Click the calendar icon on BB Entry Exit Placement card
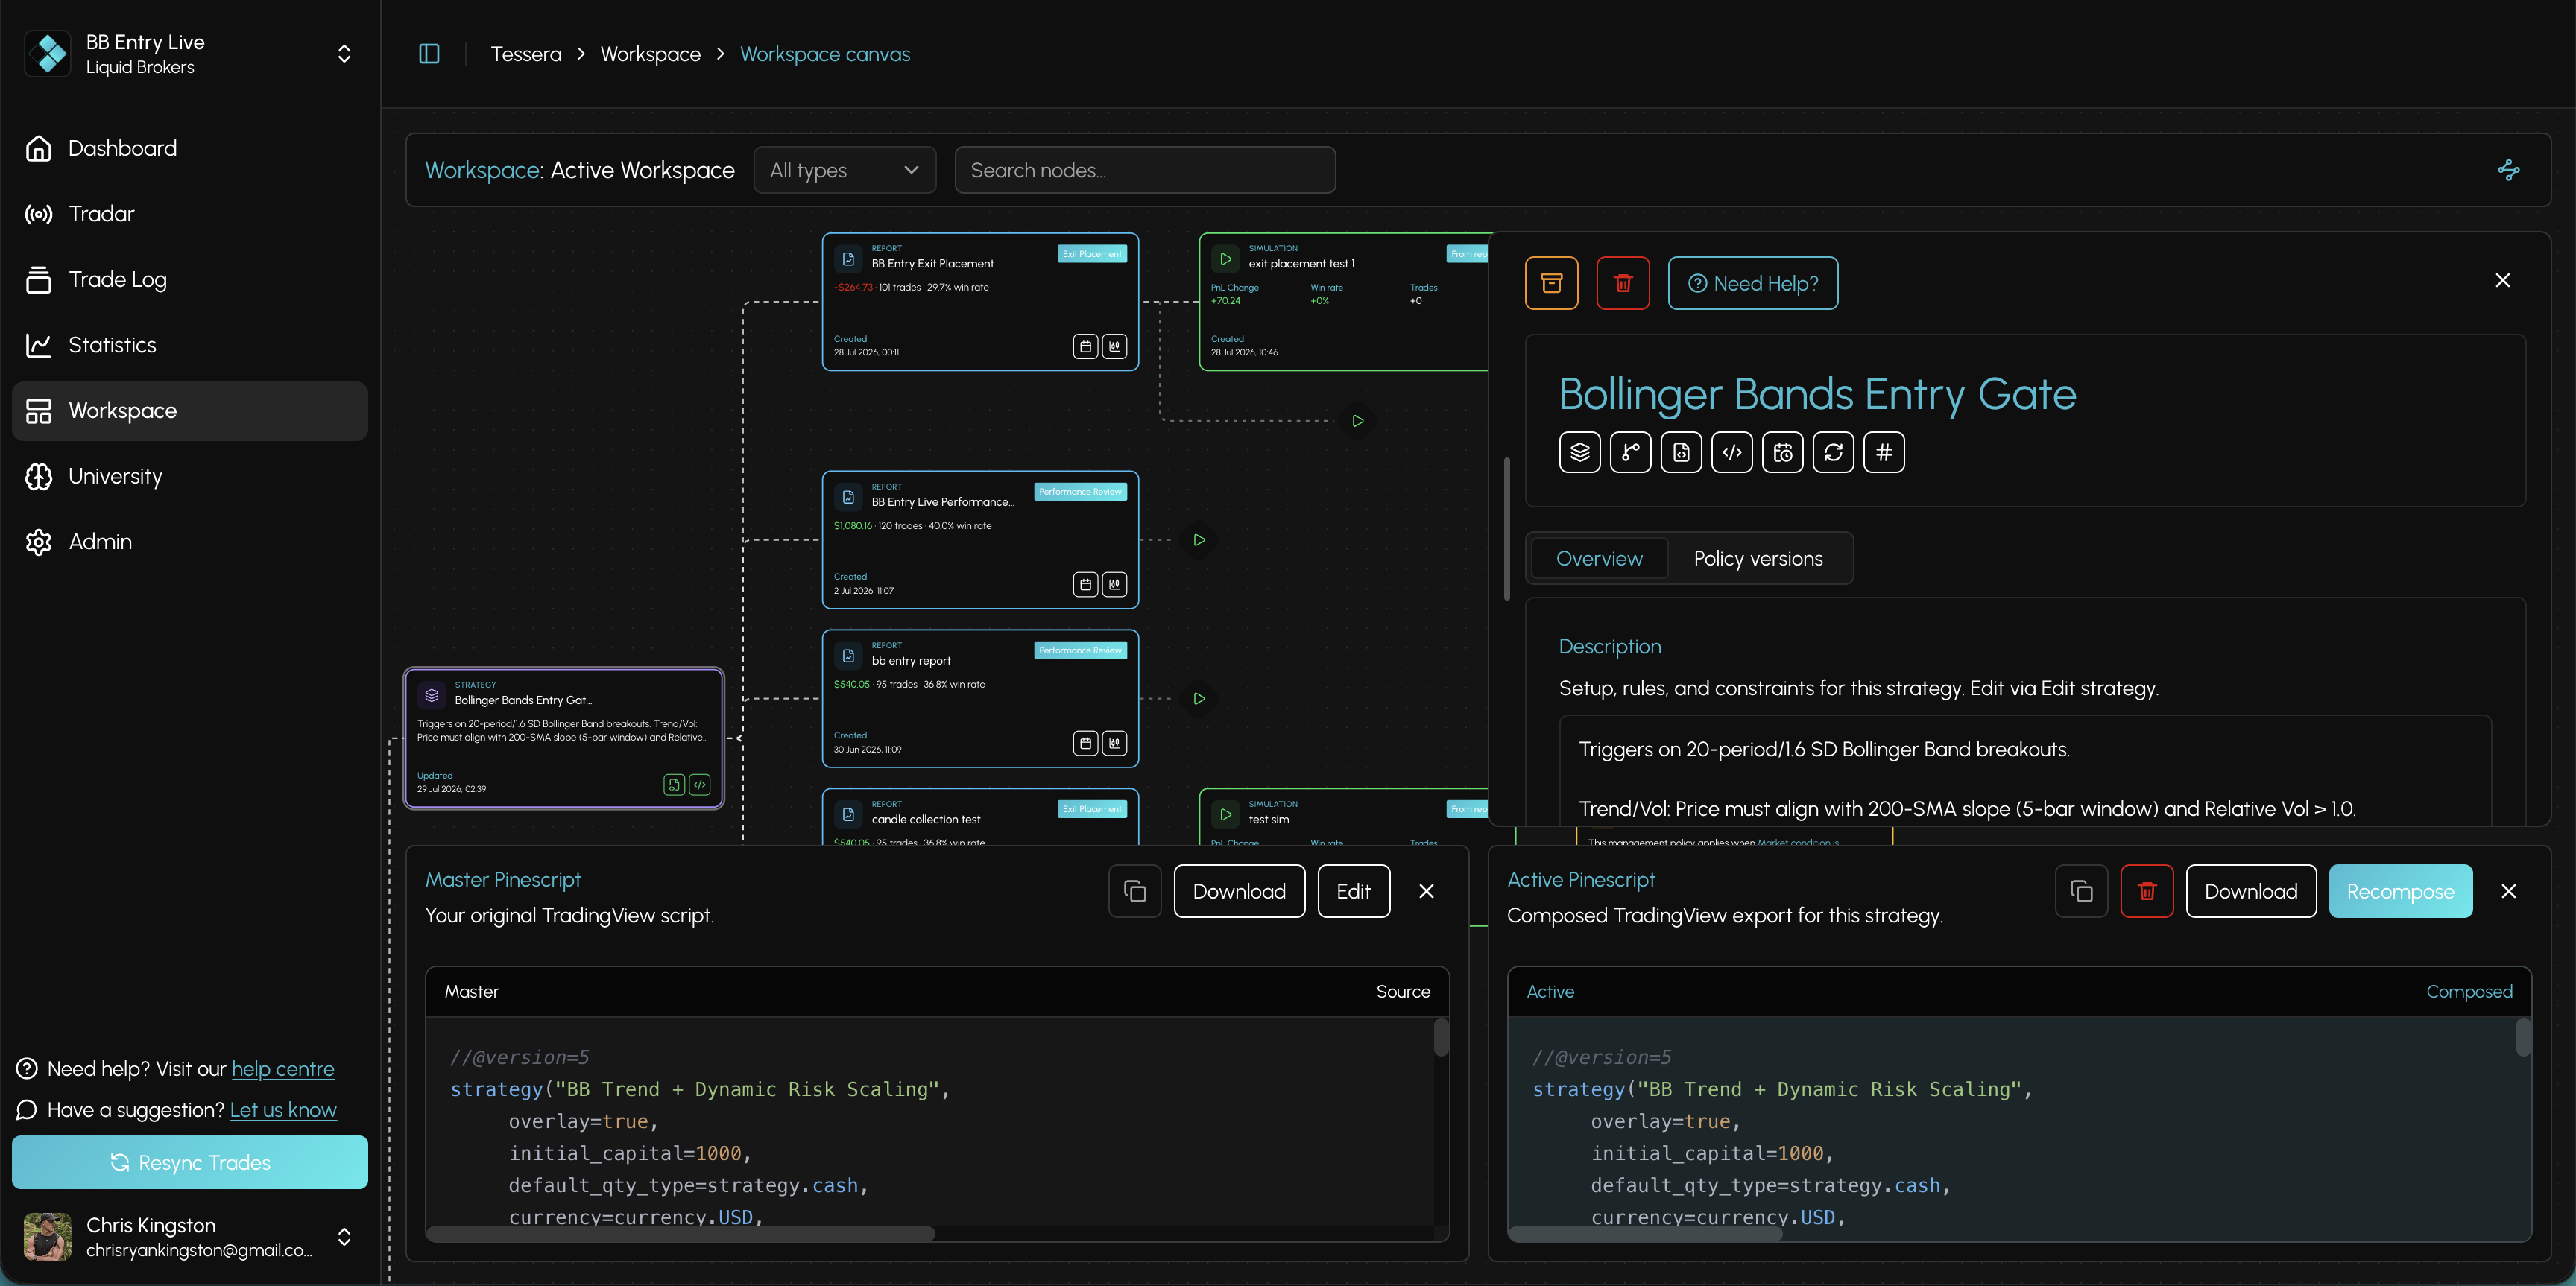2576x1286 pixels. click(1085, 346)
